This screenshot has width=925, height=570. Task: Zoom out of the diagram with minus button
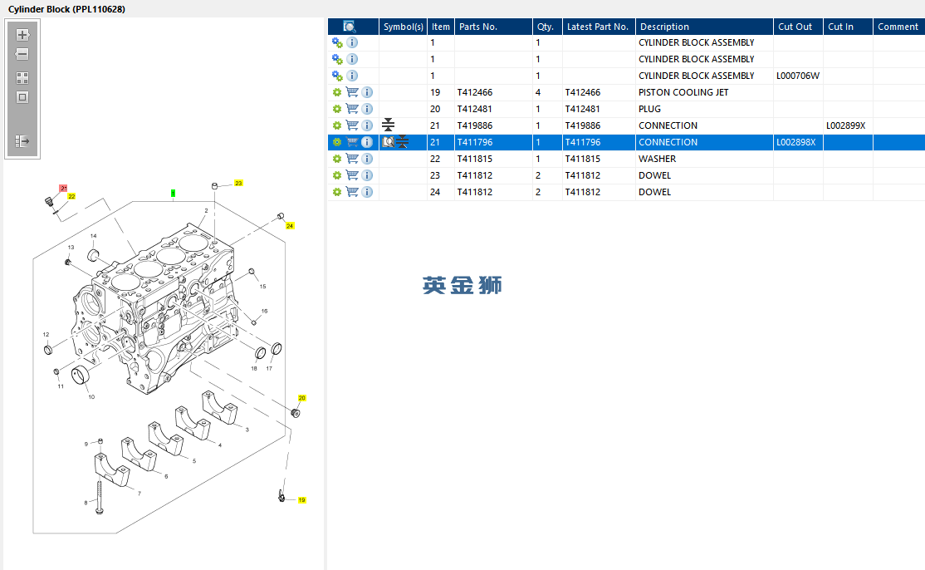pyautogui.click(x=22, y=55)
